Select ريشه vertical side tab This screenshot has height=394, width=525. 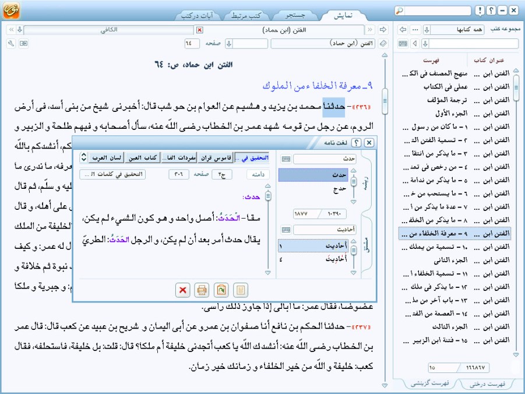[367, 184]
